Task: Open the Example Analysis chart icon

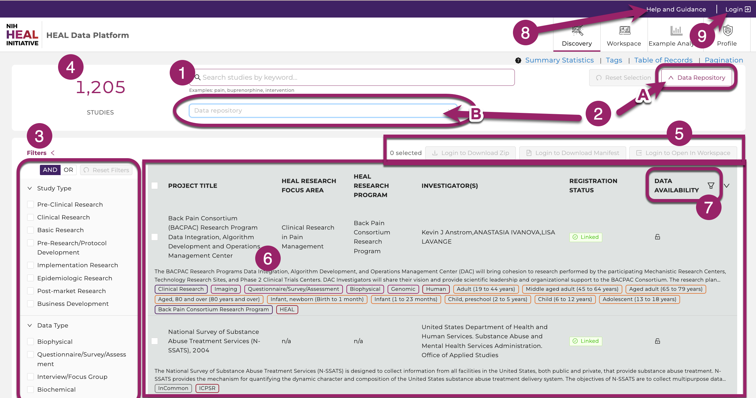Action: click(676, 30)
